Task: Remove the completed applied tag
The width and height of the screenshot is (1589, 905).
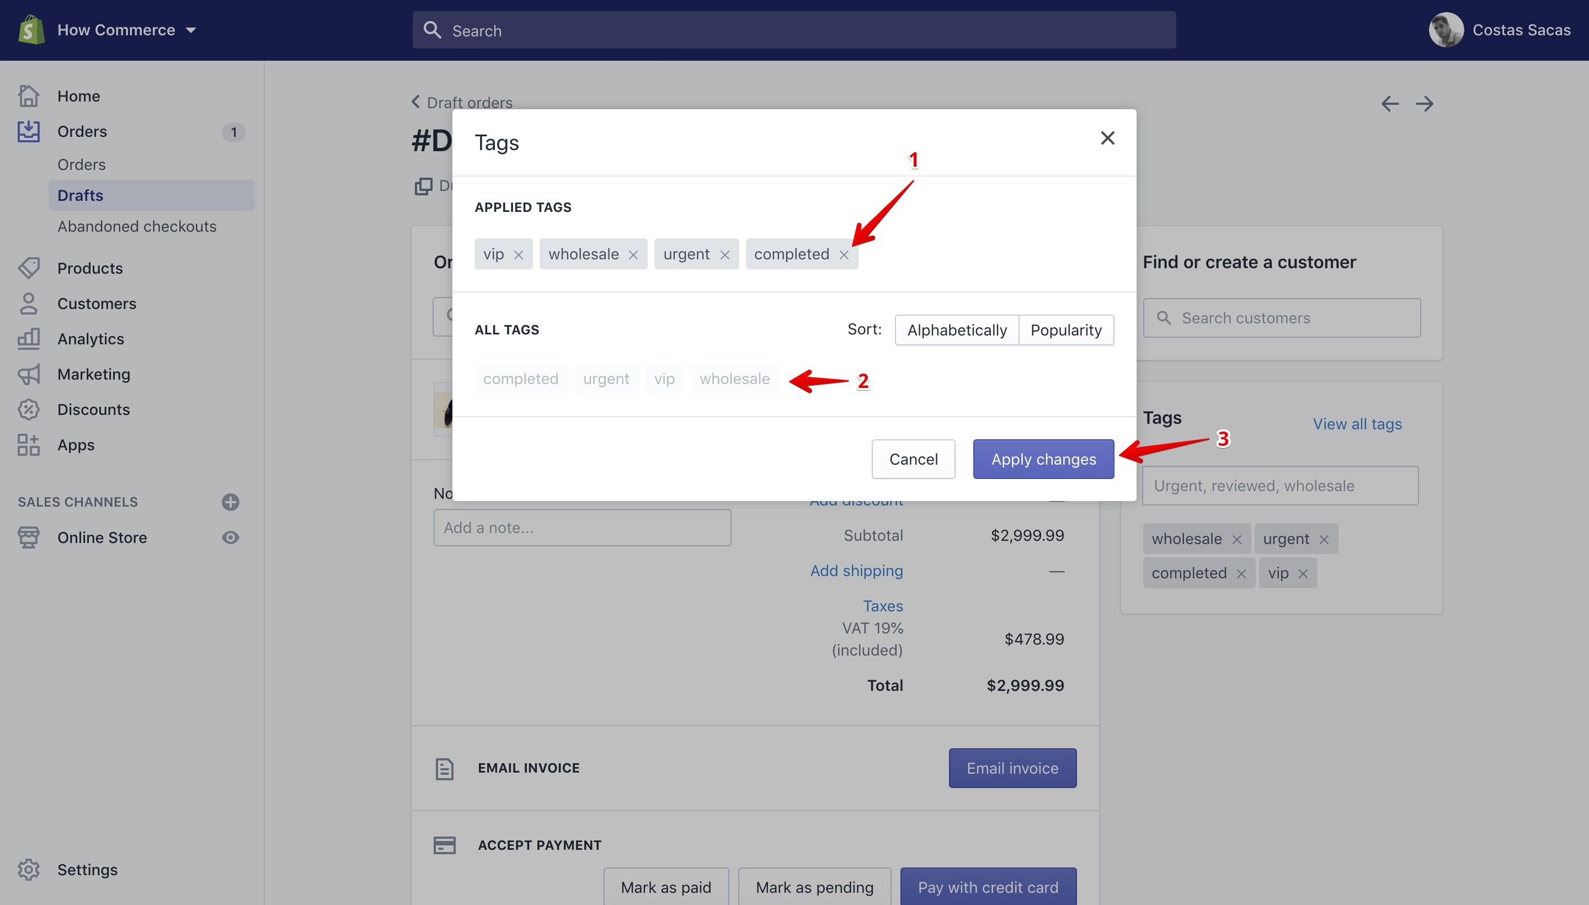Action: coord(844,255)
